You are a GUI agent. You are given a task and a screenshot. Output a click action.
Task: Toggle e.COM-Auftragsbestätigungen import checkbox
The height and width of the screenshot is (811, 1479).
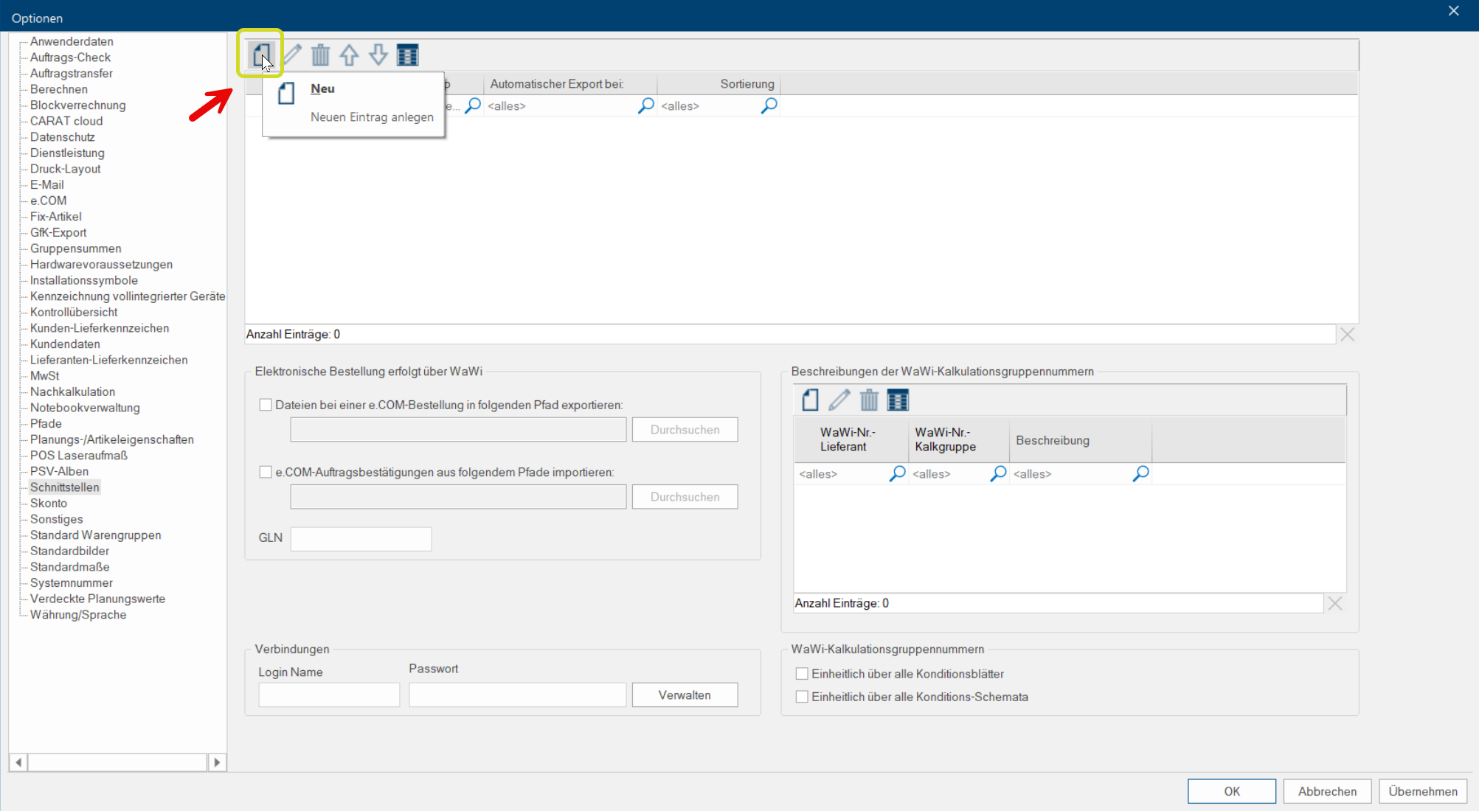click(x=266, y=472)
